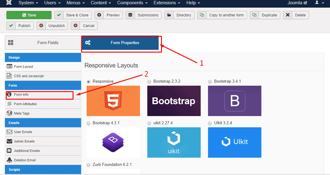Click the Additional Emails icon

[x=9, y=150]
